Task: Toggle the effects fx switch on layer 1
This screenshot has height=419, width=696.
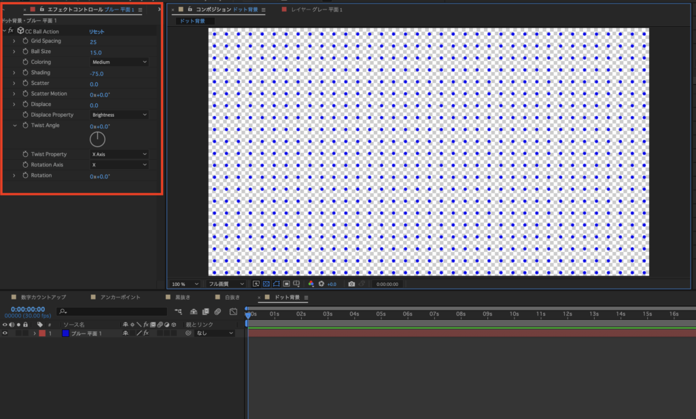Action: (145, 333)
